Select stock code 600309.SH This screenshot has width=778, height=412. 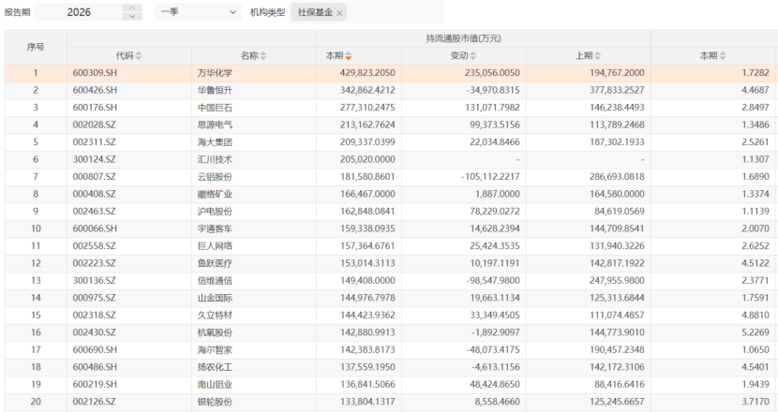click(94, 72)
